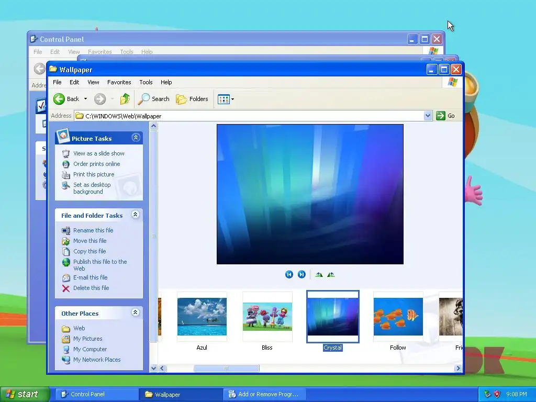The image size is (536, 402).
Task: Click the printer icon beside Print this picture
Action: tap(65, 175)
